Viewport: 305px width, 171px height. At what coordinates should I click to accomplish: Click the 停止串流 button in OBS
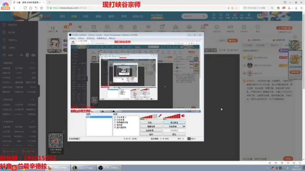click(174, 122)
